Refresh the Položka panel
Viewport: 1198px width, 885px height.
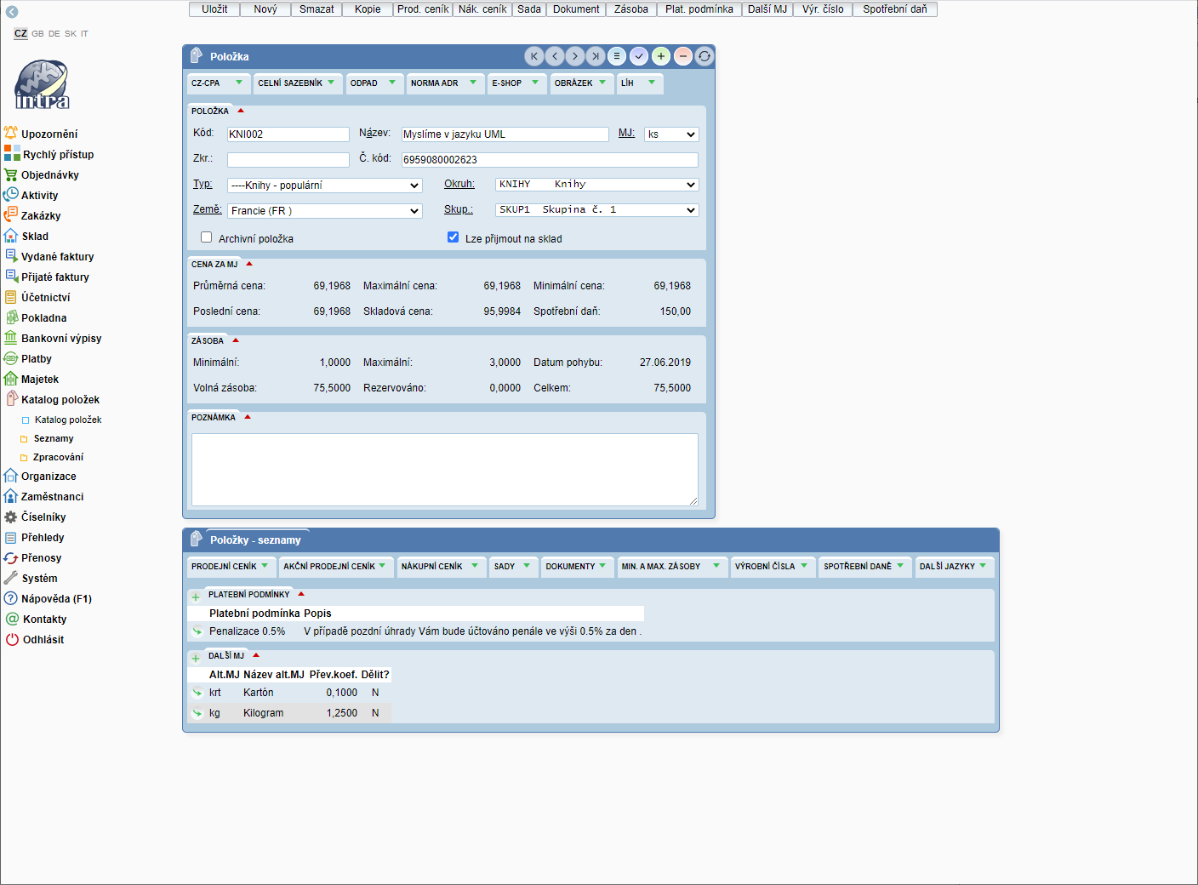point(705,56)
